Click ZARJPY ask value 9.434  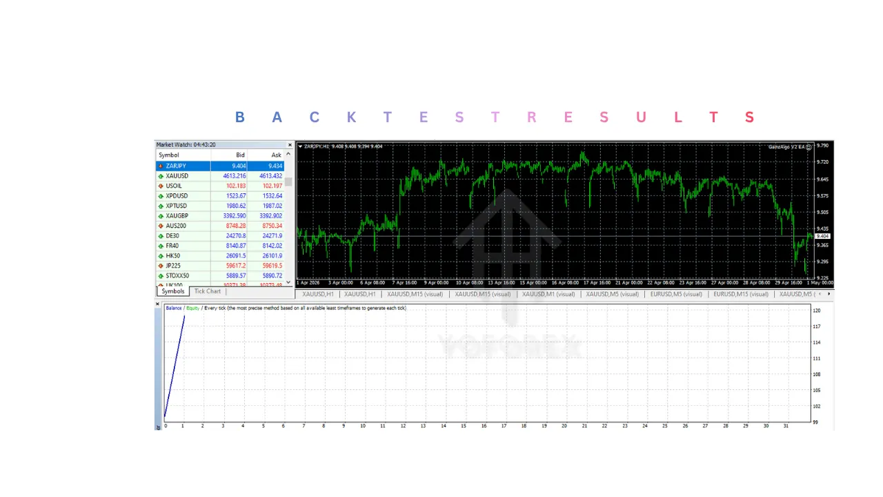point(275,166)
